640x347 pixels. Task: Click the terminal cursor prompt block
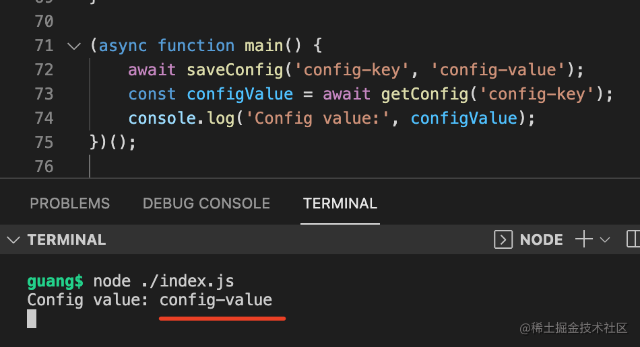click(32, 319)
